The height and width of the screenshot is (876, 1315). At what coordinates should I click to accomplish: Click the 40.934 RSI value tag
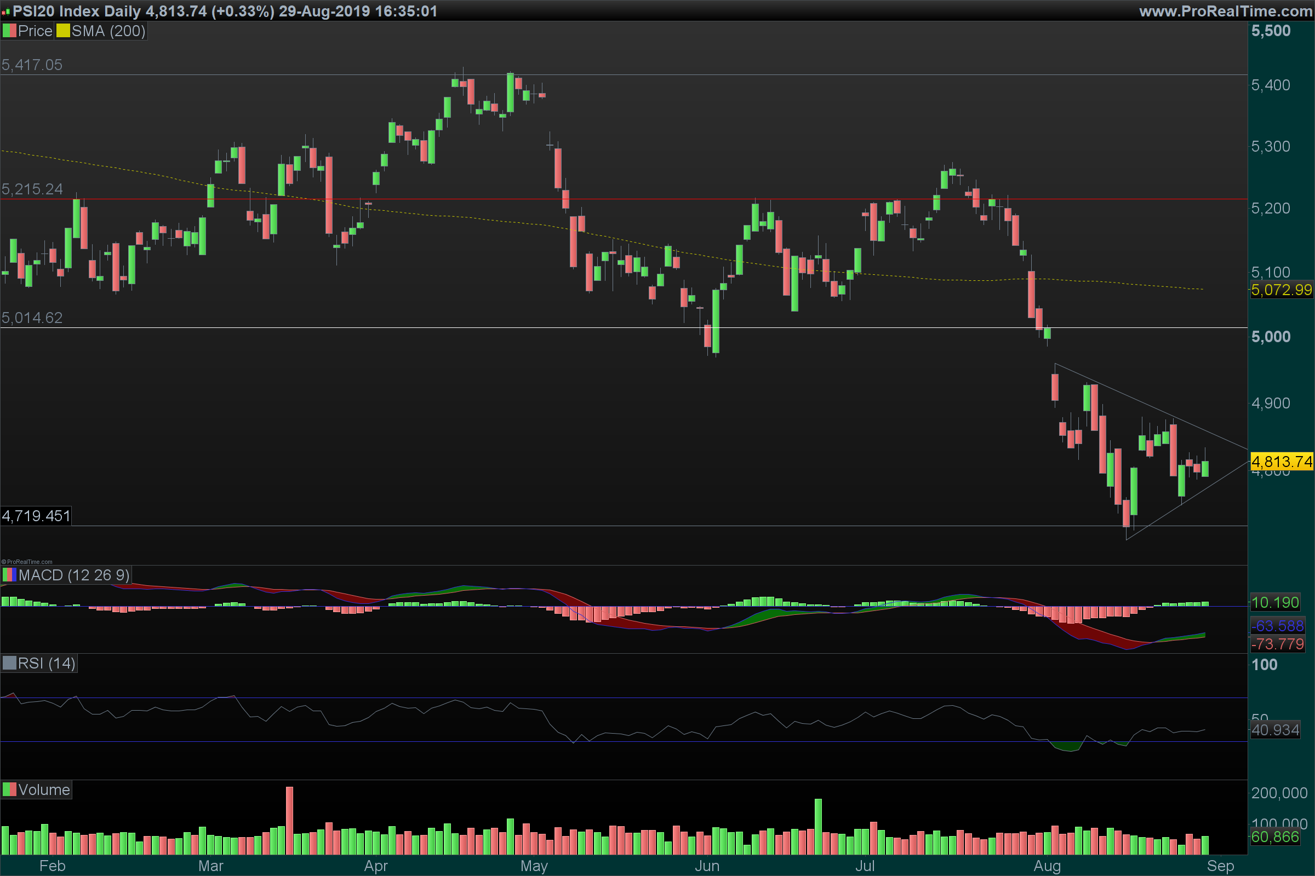(1275, 730)
